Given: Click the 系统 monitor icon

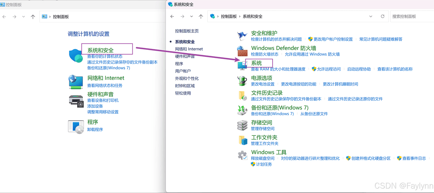Looking at the screenshot, I should (242, 66).
